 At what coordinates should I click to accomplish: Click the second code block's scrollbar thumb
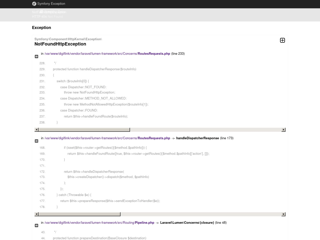click(79, 214)
